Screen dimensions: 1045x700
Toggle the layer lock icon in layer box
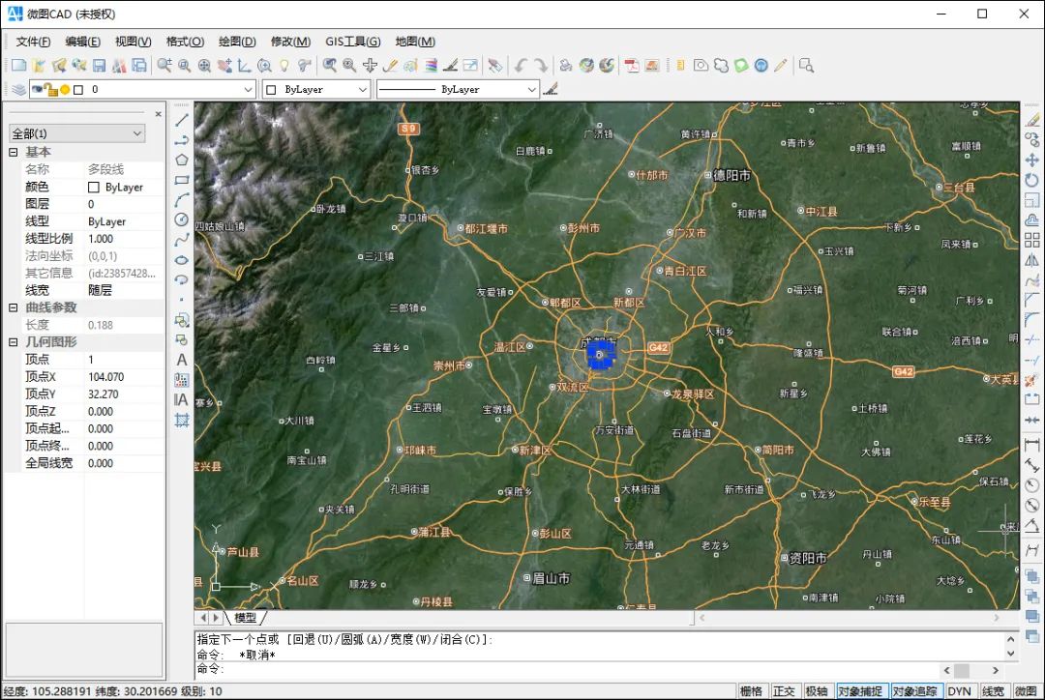pos(50,89)
